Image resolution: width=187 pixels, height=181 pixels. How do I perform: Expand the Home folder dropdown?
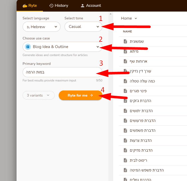click(x=129, y=18)
